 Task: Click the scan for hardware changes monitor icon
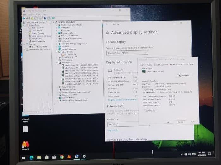53,18
